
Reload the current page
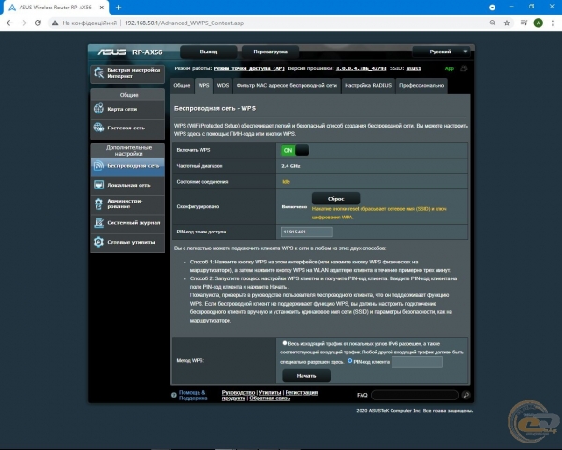point(37,22)
